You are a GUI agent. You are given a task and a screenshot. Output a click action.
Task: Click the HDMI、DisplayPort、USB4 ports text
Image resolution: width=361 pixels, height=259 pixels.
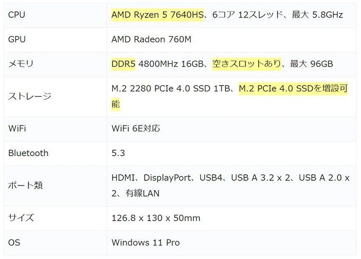pyautogui.click(x=167, y=178)
